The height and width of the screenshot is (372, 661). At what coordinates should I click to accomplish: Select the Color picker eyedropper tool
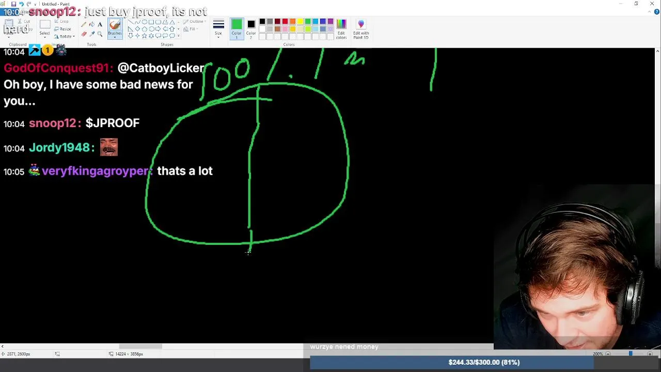[x=92, y=34]
